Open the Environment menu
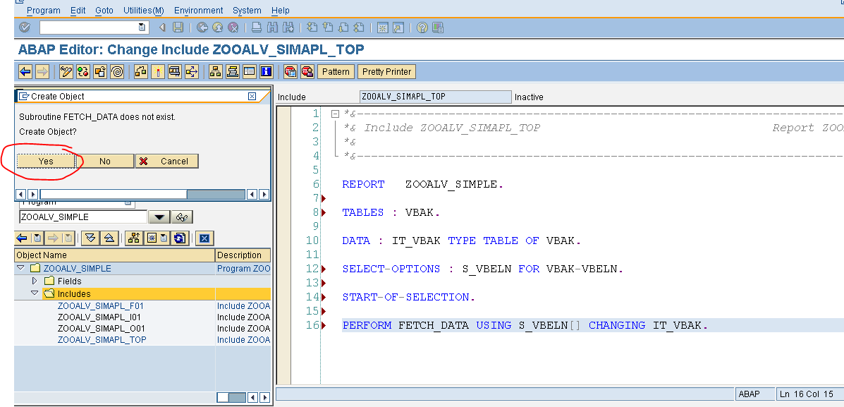844x407 pixels. click(x=198, y=10)
